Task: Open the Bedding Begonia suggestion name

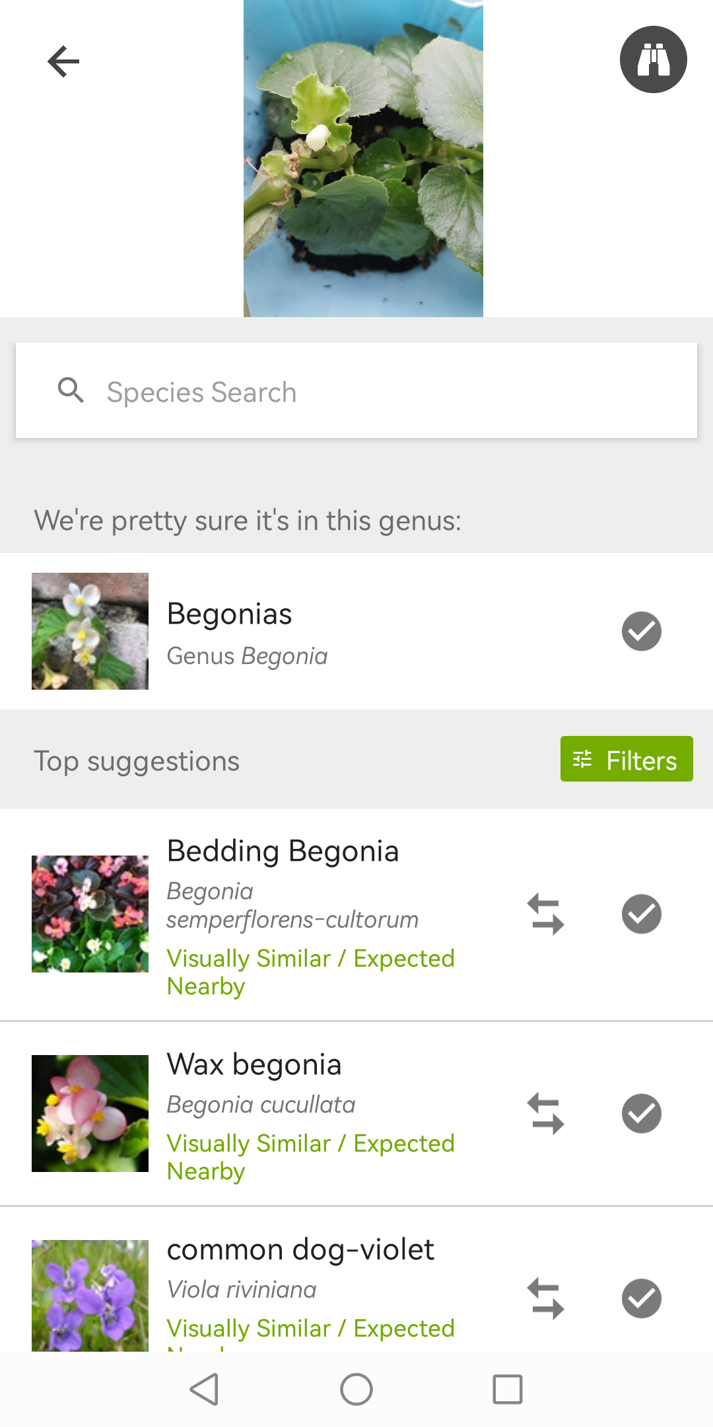Action: coord(283,851)
